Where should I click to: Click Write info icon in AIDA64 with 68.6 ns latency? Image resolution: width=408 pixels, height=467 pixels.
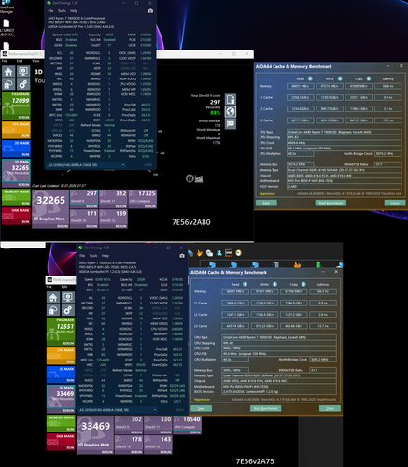point(340,78)
